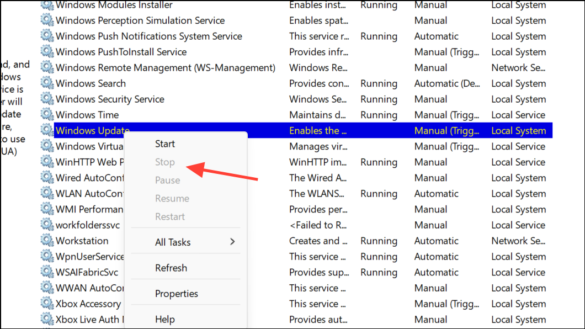Select the WinHTTP Web service gear icon
Screen dimensions: 585x329
(47, 162)
